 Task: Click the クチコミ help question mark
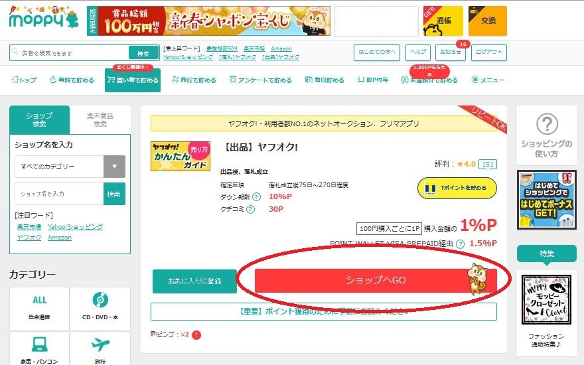pos(251,209)
